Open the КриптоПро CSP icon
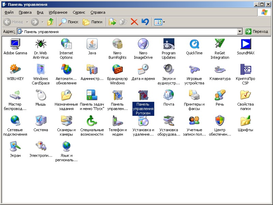This screenshot has height=205, width=273. (245, 70)
